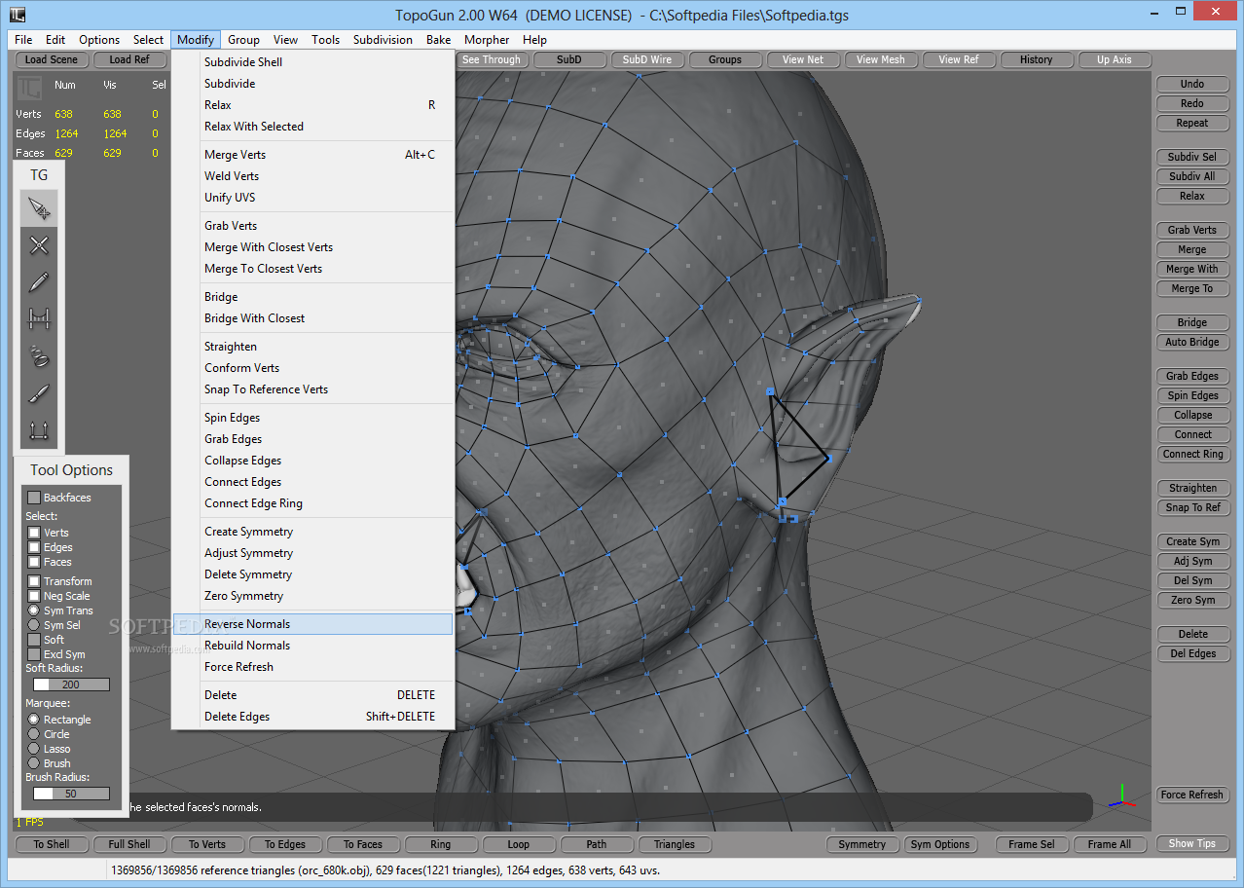Screen dimensions: 1244x888
Task: Toggle the See Through view button
Action: pos(492,59)
